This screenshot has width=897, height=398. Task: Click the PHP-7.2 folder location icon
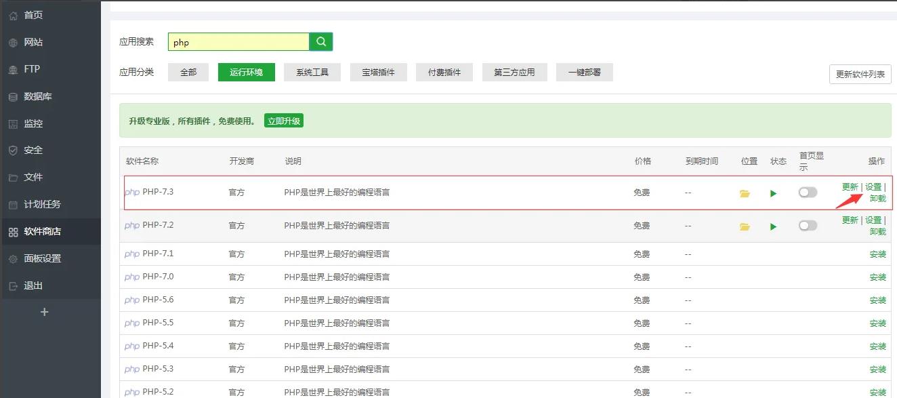tap(745, 226)
